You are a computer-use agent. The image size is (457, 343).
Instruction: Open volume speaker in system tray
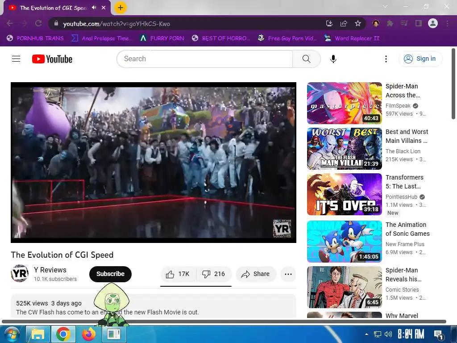click(388, 334)
